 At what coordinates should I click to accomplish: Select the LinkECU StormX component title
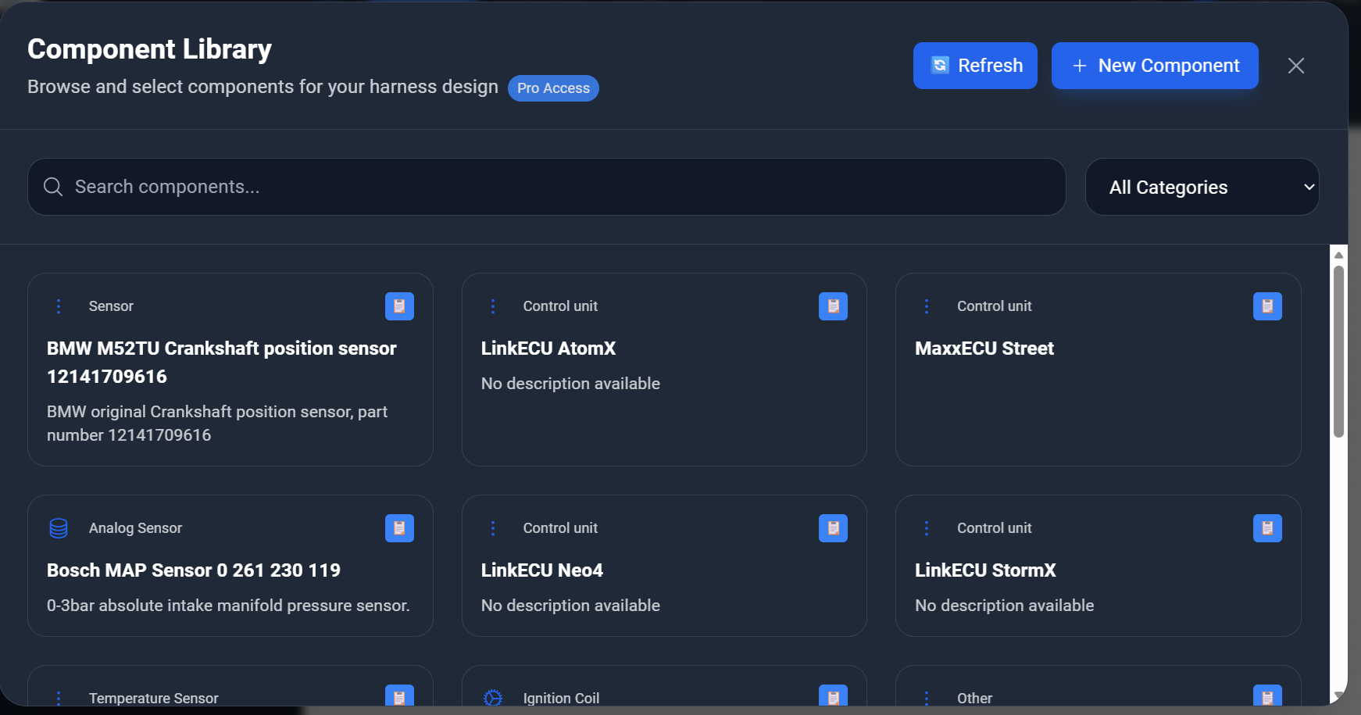985,570
